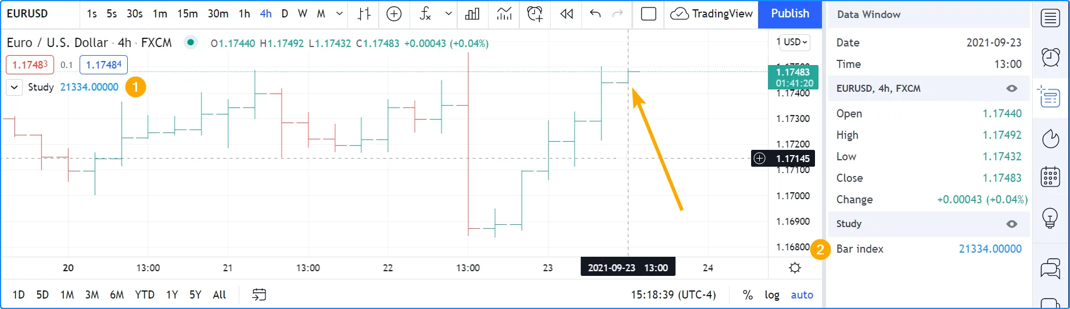Click the Compare or Add Symbol icon
The height and width of the screenshot is (309, 1070).
394,14
